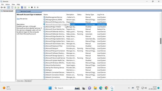Click vertical scrollbar thumb in services list

(x=160, y=41)
